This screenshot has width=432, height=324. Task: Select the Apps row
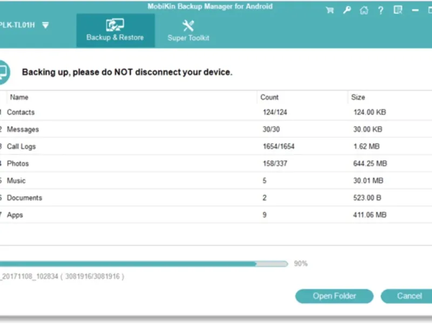216,214
